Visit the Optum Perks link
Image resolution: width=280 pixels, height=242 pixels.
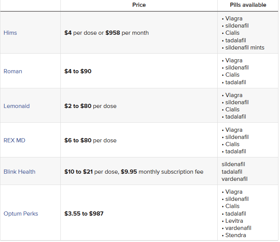click(21, 214)
